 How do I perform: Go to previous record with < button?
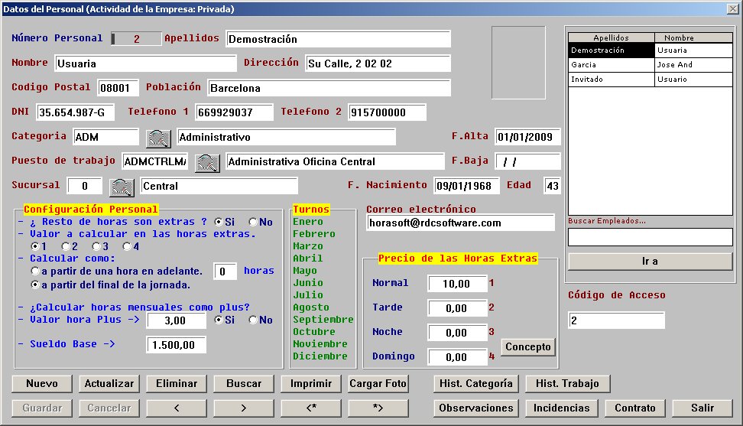point(177,408)
